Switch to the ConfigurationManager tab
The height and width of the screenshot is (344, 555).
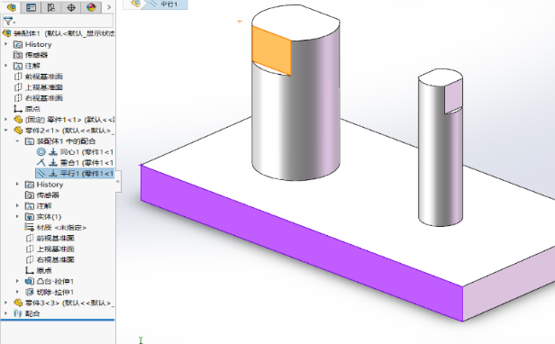click(51, 7)
